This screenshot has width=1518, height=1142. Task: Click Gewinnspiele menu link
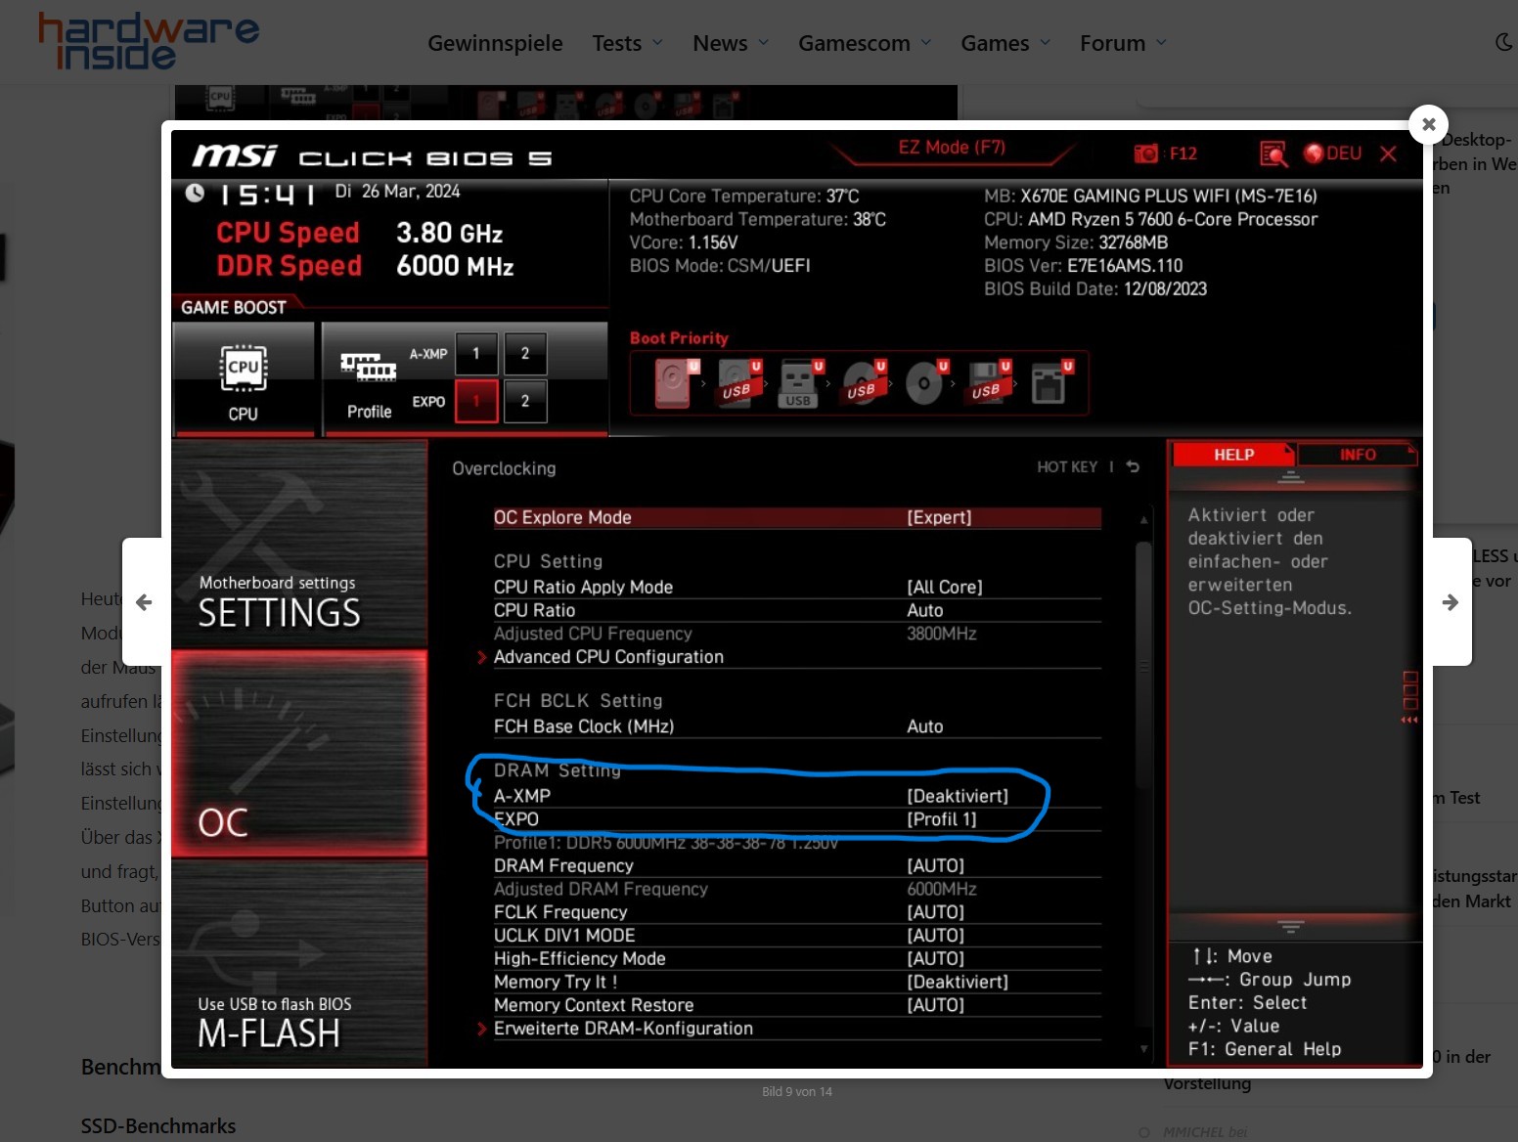[x=495, y=43]
